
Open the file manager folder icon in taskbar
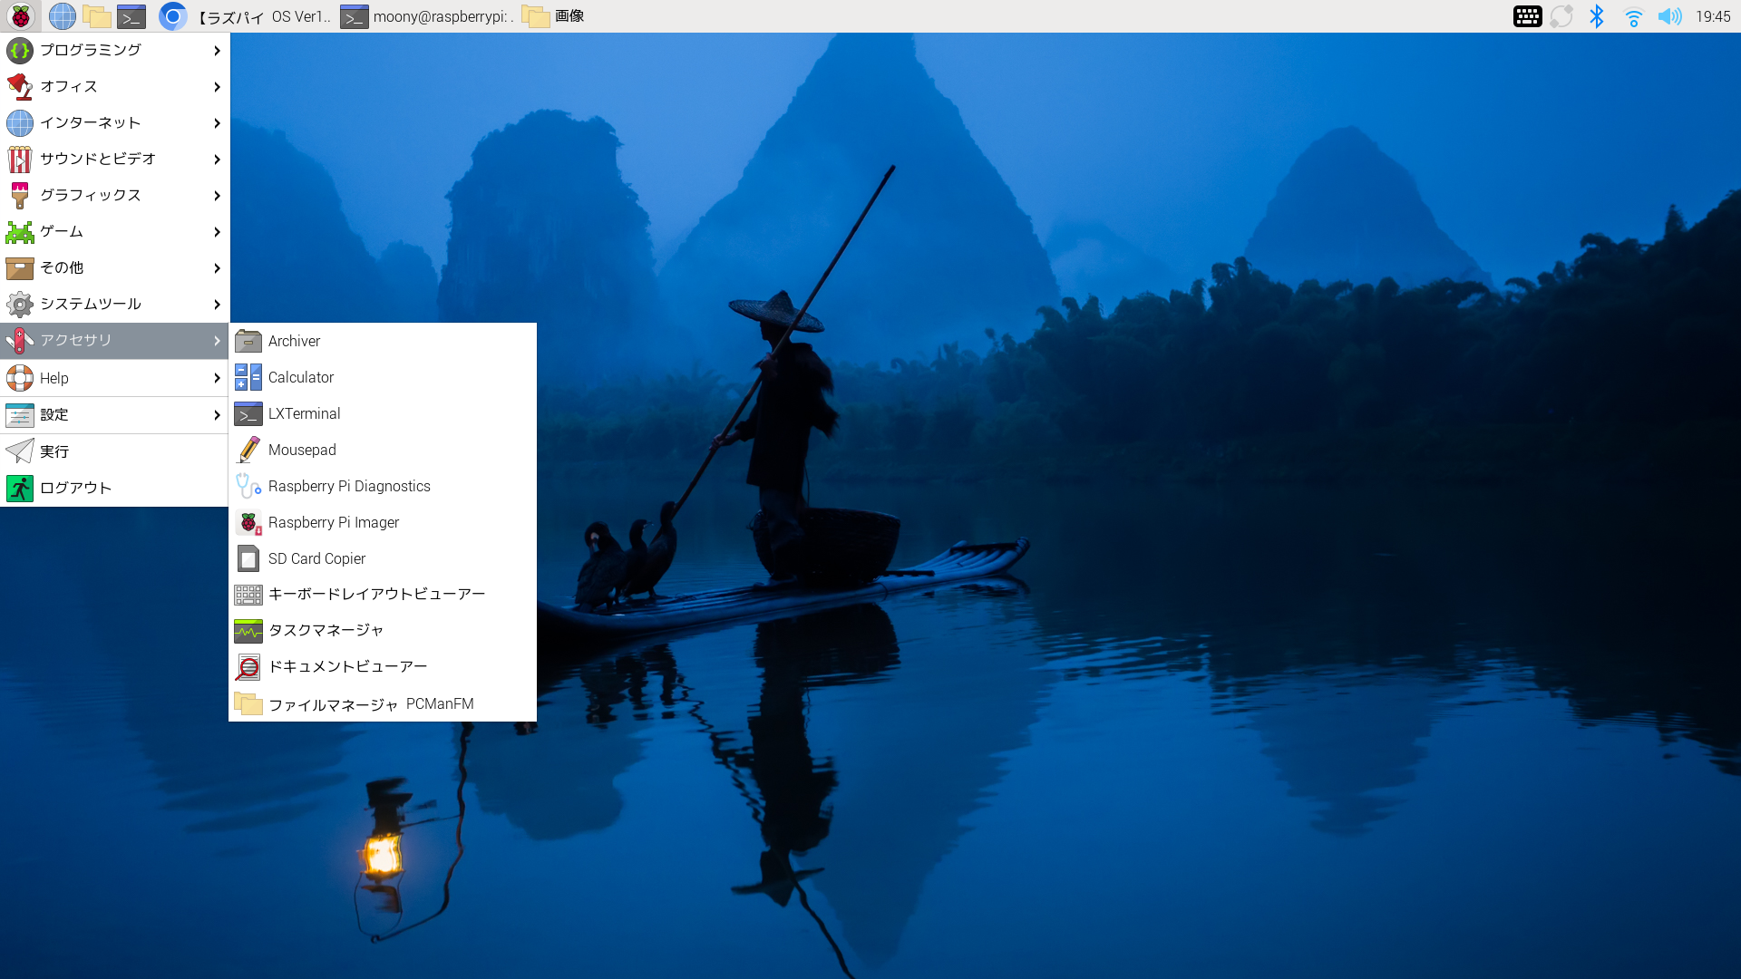coord(96,16)
